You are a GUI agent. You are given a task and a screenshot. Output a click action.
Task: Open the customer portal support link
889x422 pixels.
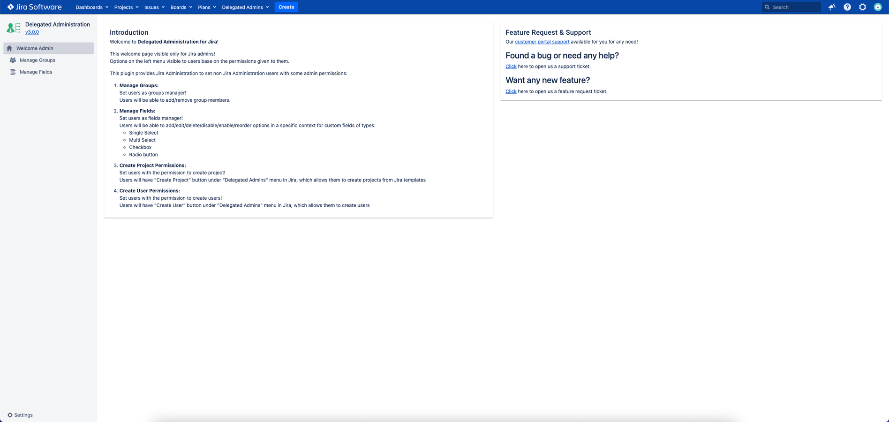coord(542,42)
